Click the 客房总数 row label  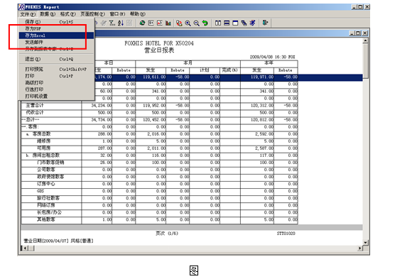42,134
